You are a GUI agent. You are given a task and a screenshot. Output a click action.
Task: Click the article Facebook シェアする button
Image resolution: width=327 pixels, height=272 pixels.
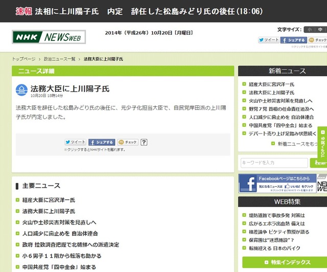pos(102,142)
